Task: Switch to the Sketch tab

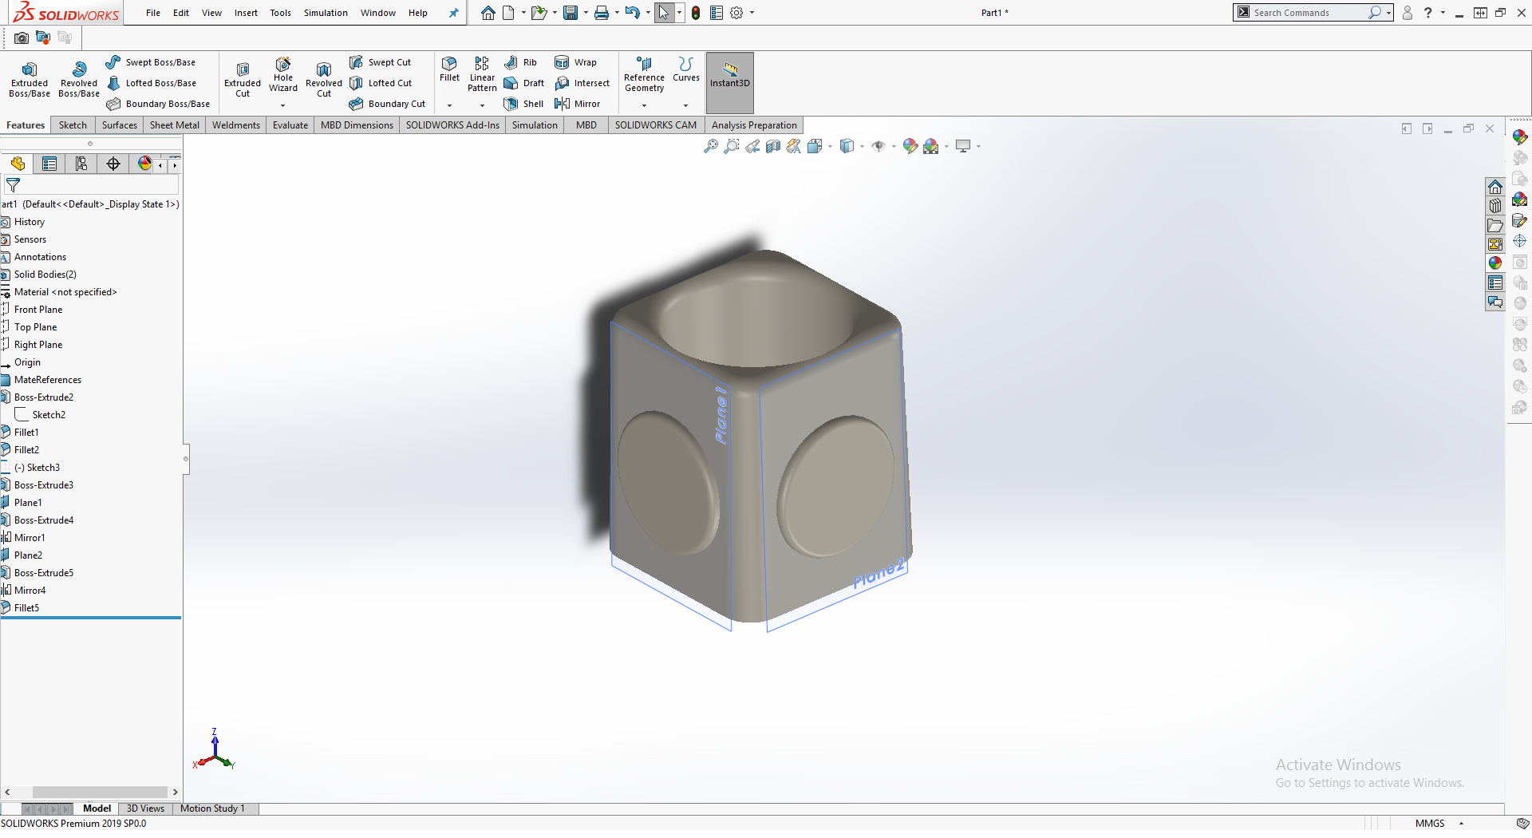Action: click(x=73, y=125)
